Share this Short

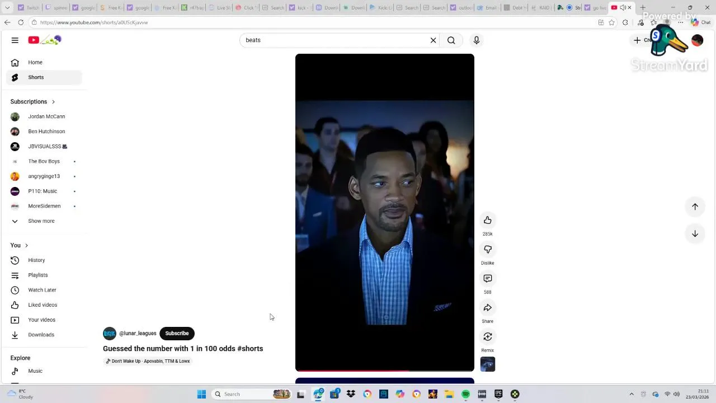(488, 307)
